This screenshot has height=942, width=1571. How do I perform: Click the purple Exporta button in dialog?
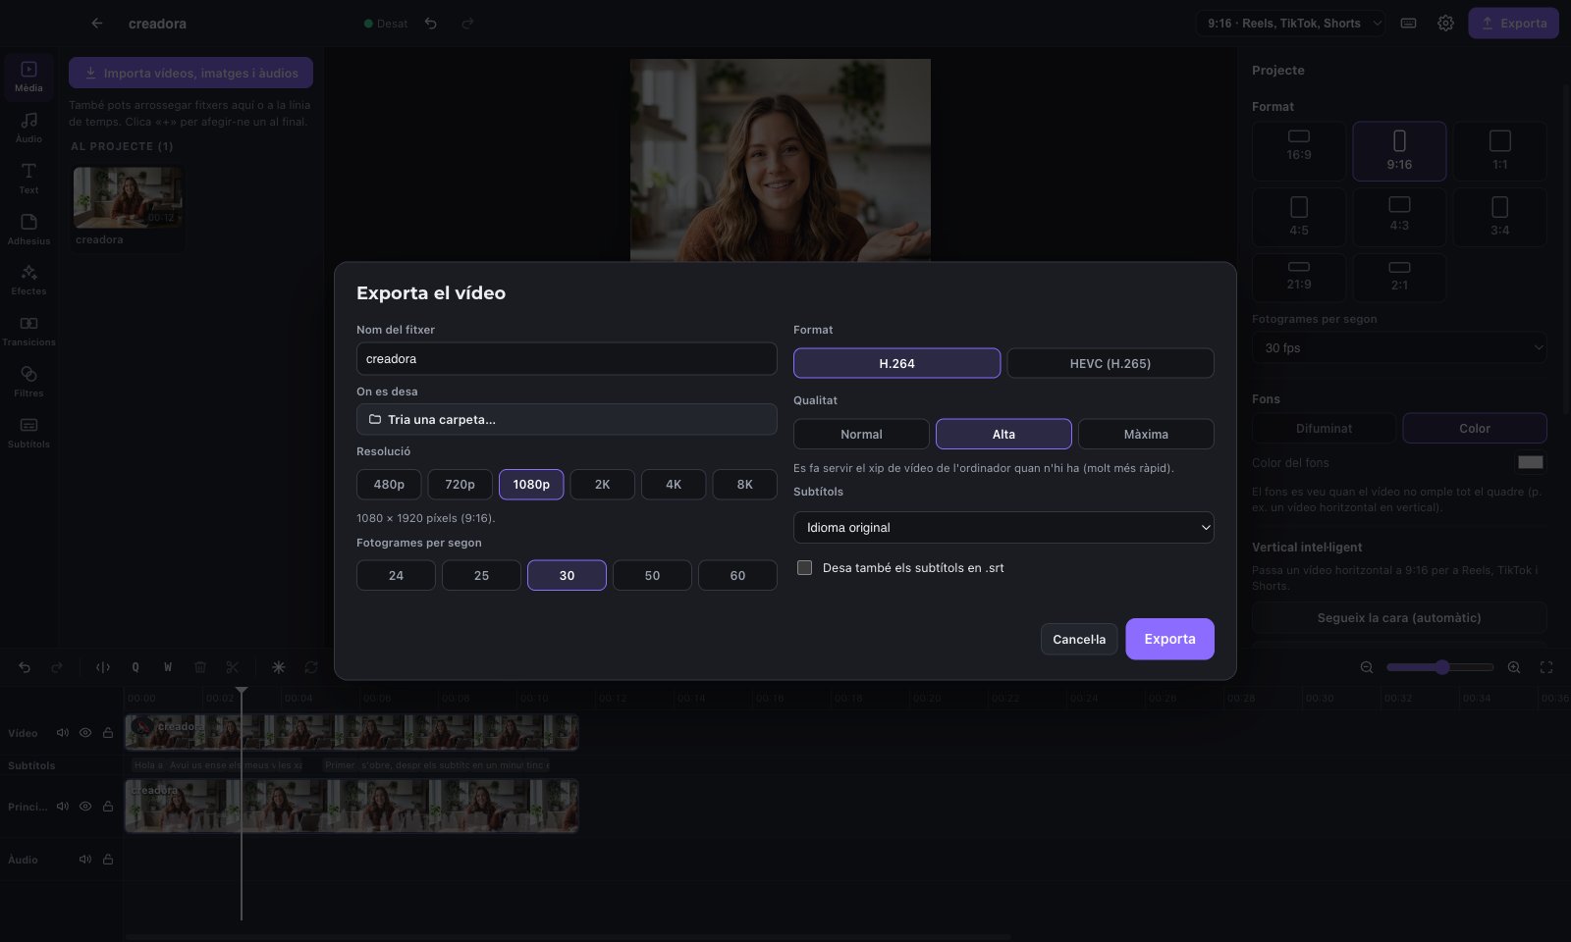coord(1169,639)
